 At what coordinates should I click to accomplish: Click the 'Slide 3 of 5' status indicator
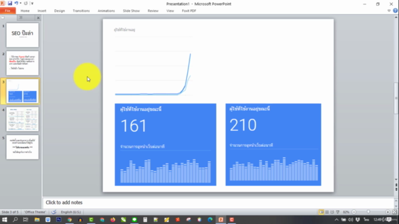[10, 212]
